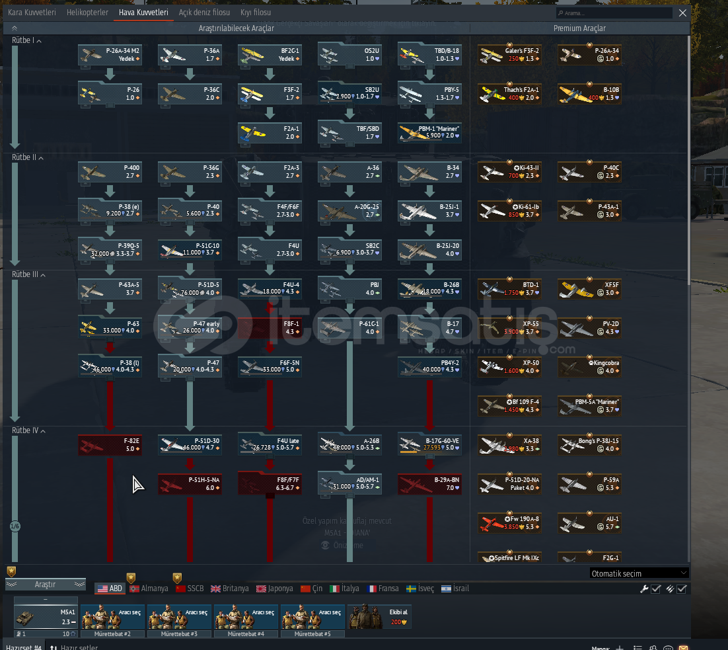Collapse all ranks with double-chevron
The width and height of the screenshot is (728, 650).
[x=15, y=28]
